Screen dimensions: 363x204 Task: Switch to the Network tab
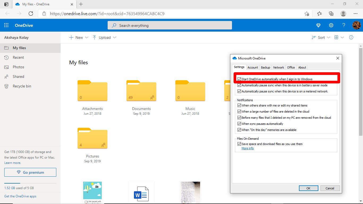click(278, 67)
